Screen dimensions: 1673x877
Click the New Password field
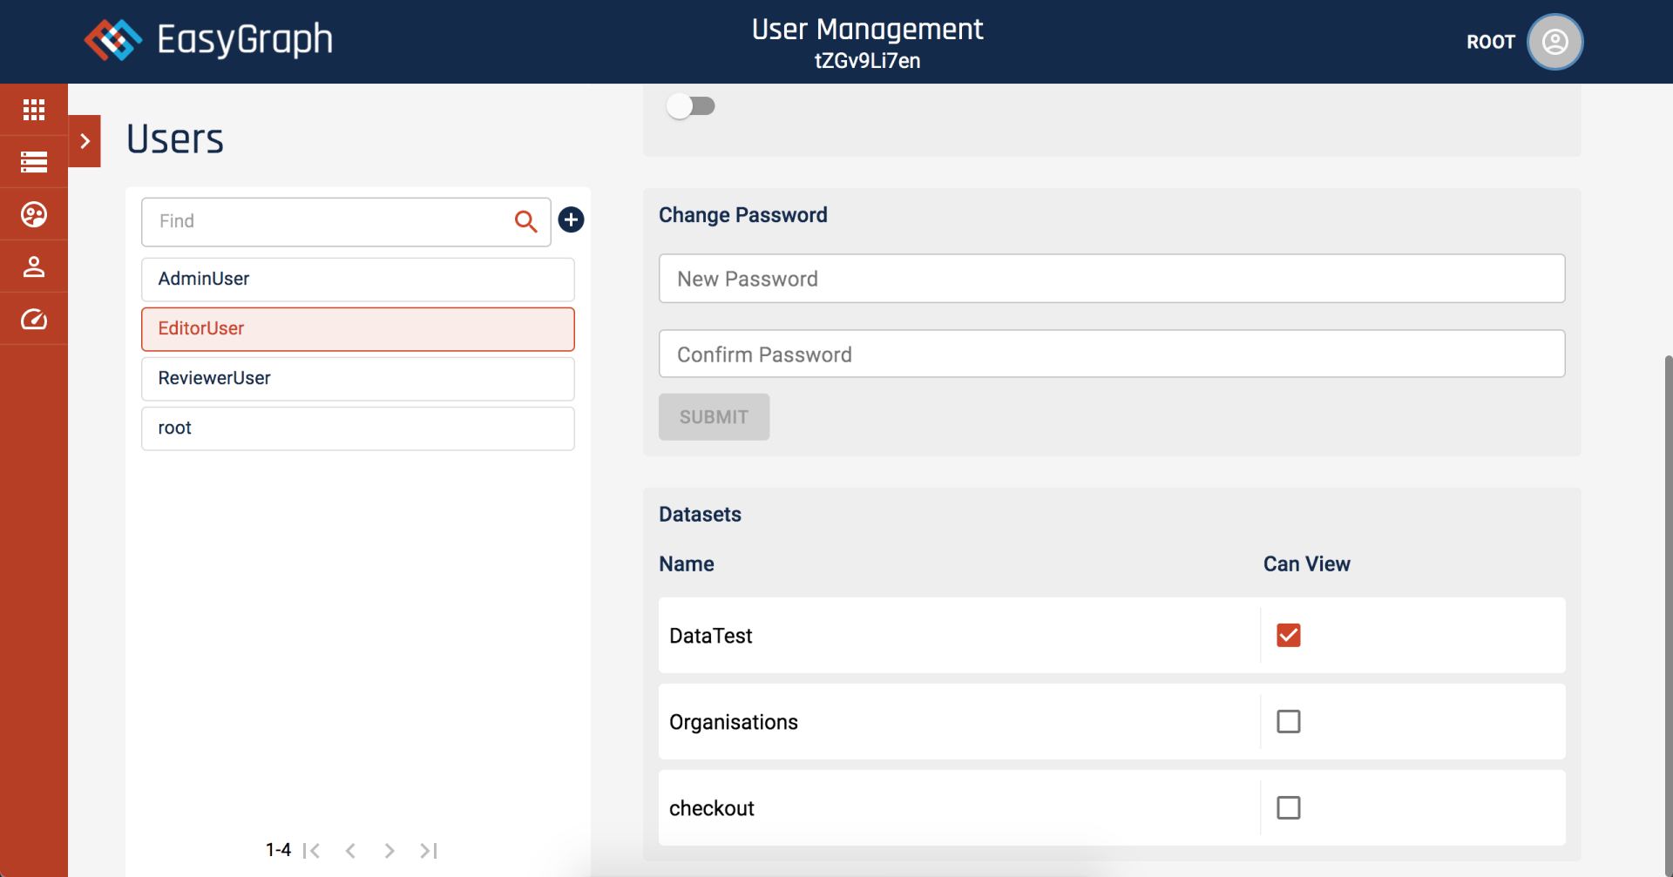[1111, 279]
